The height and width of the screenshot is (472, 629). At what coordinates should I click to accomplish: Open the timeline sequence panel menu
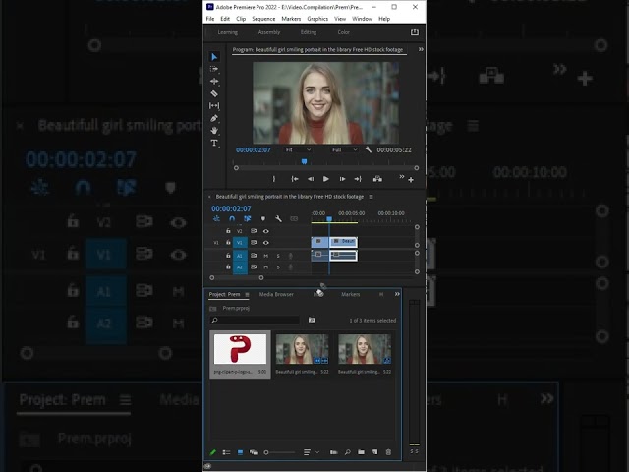(371, 197)
